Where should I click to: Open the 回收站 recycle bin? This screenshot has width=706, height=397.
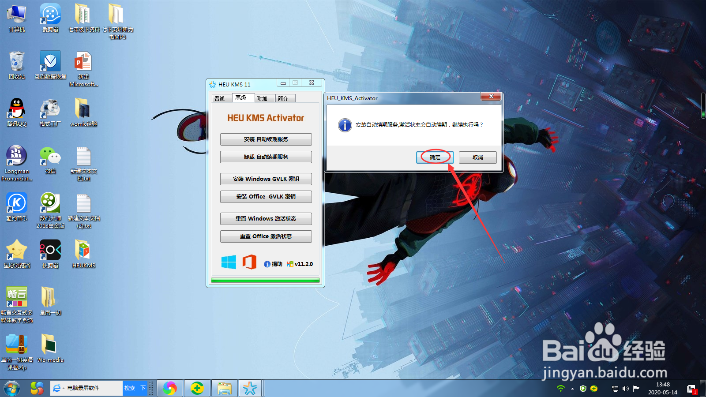coord(17,66)
